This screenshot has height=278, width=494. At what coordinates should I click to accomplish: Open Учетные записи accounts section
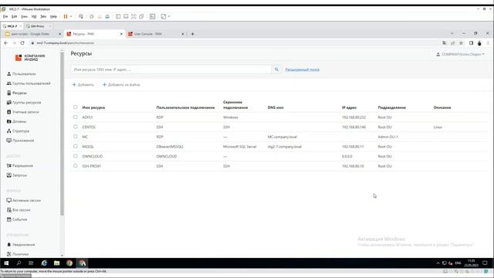[x=23, y=112]
